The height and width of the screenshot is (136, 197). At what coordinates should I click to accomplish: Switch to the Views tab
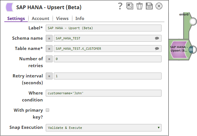62,19
